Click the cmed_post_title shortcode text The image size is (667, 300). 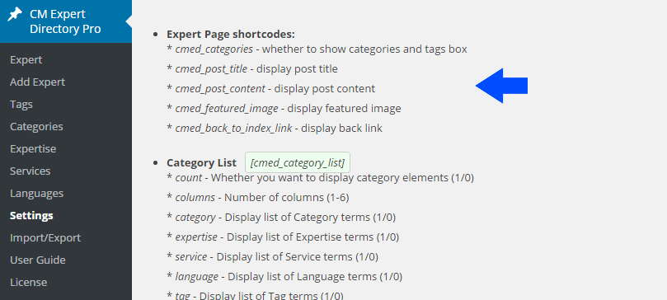[211, 69]
